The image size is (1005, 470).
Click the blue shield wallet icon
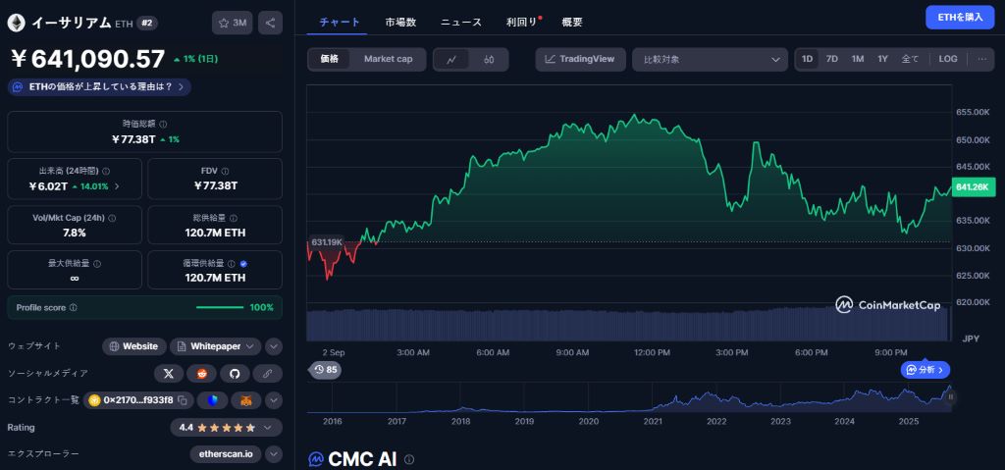[212, 400]
